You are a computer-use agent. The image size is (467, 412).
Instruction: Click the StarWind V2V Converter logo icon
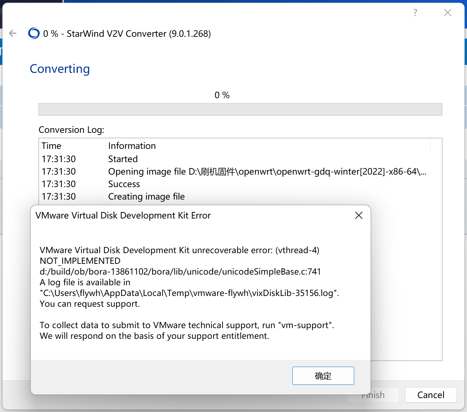tap(34, 33)
